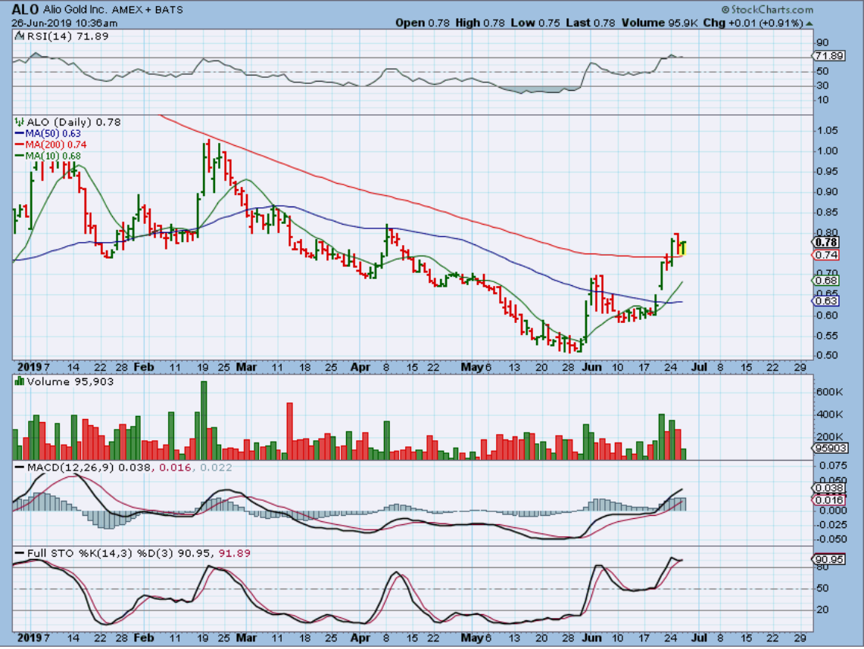Click the 0.038 MACD tag on right axis
The width and height of the screenshot is (864, 649).
tap(828, 489)
